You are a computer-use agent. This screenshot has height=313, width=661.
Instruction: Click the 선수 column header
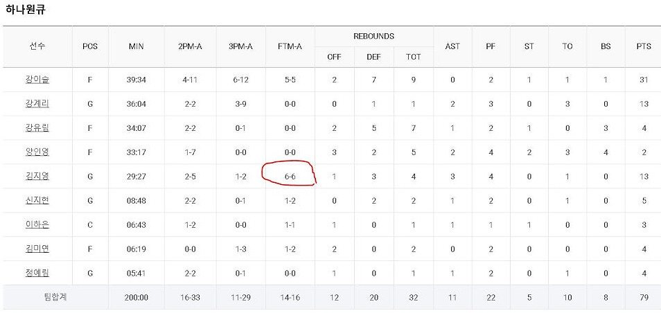[x=37, y=47]
